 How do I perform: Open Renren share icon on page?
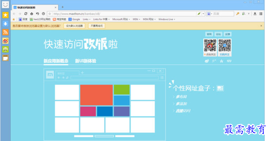coord(229,61)
